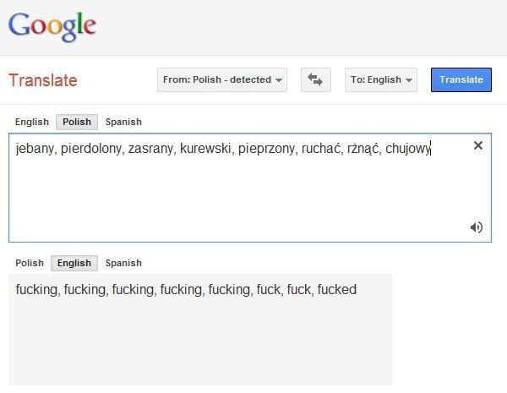The image size is (507, 393).
Task: Click the Google logo
Action: (52, 27)
